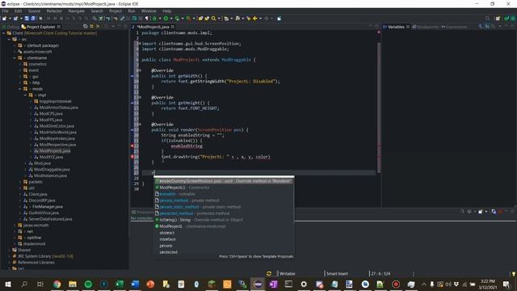Switch to the Project Explorer tab
517x291 pixels.
click(40, 27)
